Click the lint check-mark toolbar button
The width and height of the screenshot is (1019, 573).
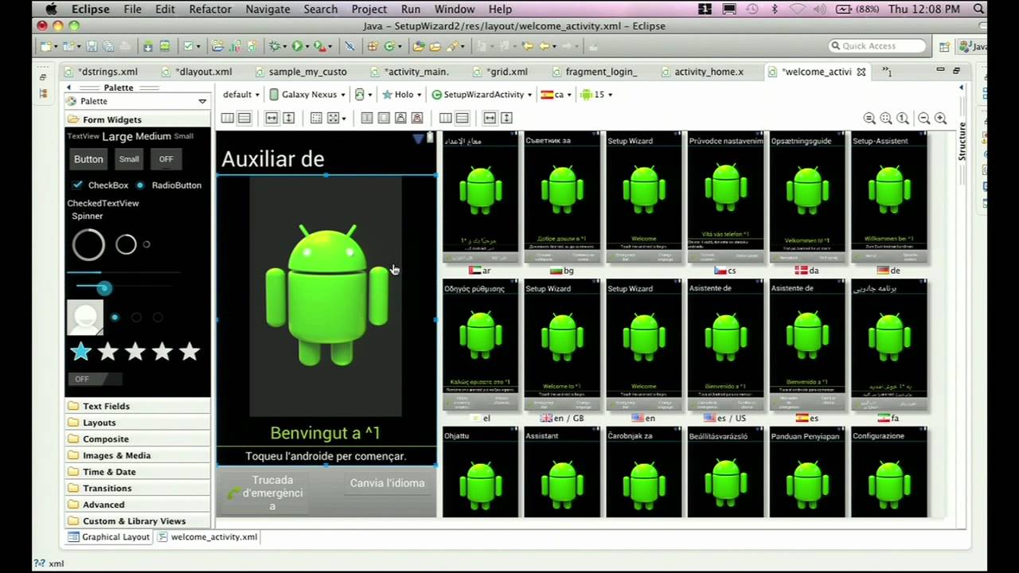[x=189, y=46]
